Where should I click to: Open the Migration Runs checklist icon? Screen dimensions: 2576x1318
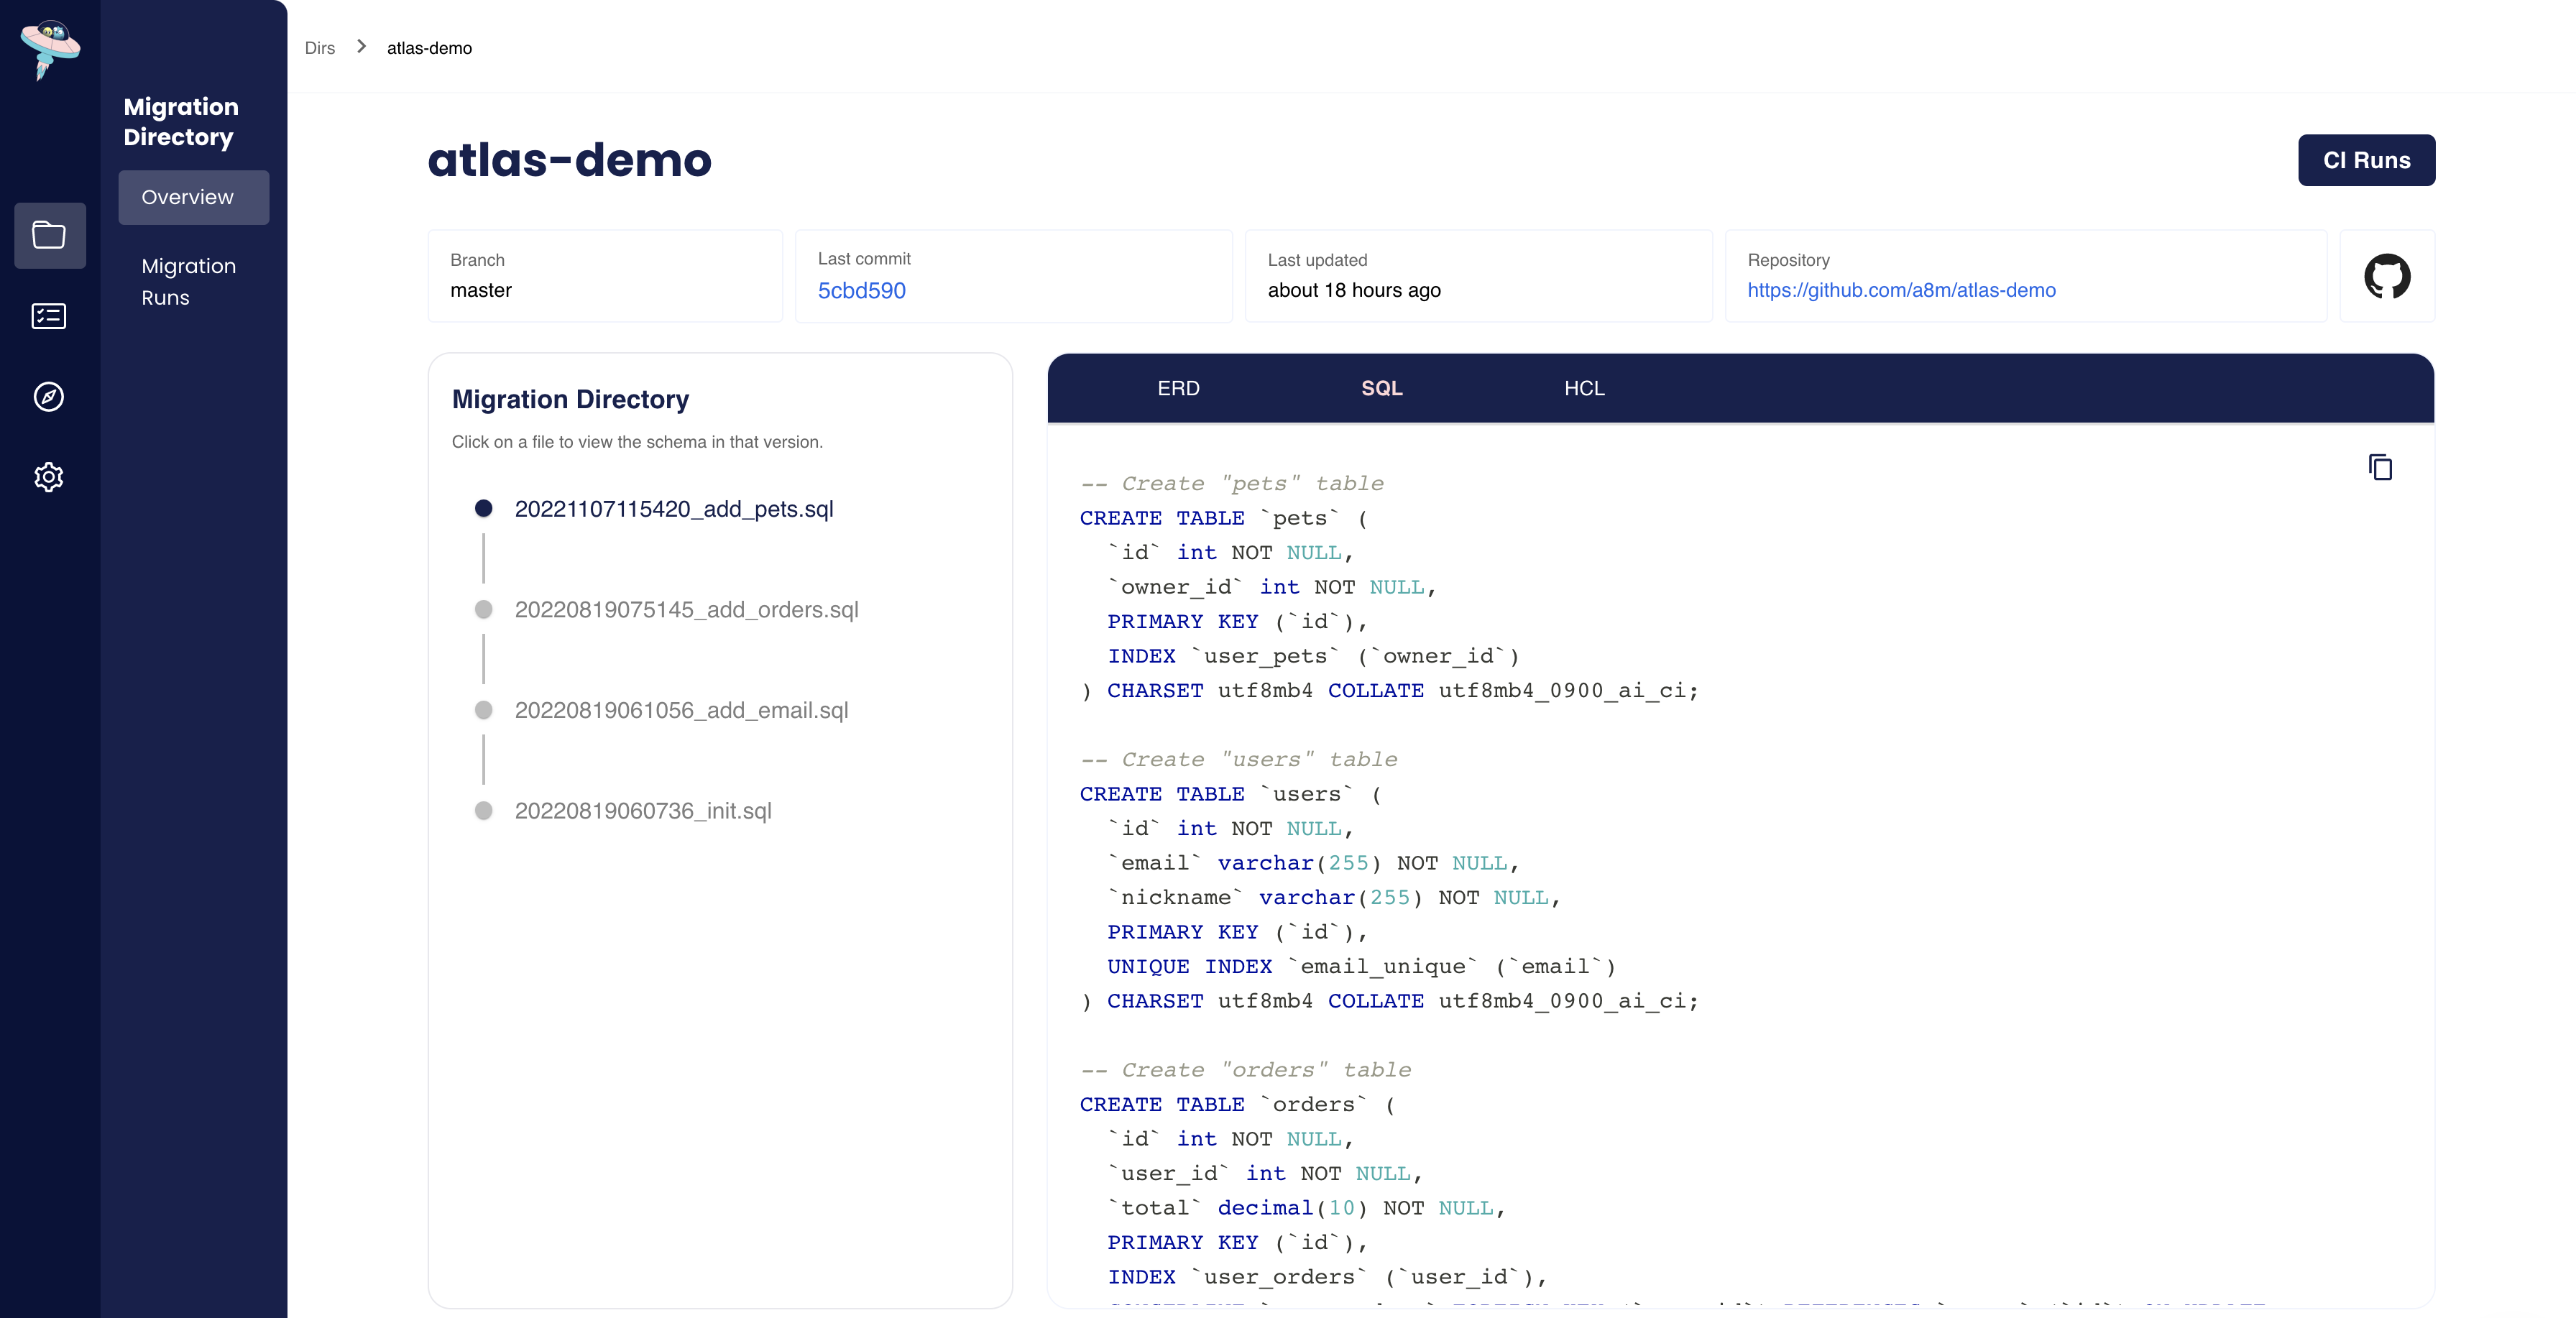[50, 316]
